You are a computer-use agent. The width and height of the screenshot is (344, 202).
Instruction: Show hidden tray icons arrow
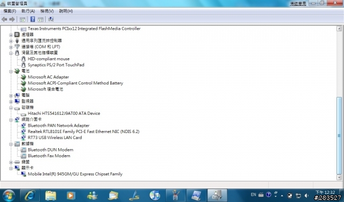click(x=282, y=196)
